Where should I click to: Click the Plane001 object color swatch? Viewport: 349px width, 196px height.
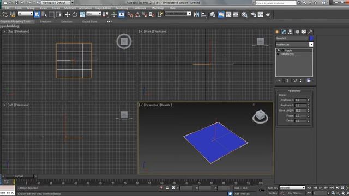coord(311,39)
